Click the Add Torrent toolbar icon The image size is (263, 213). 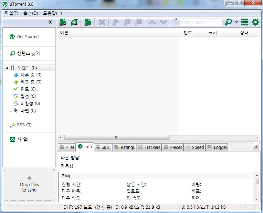tap(63, 22)
